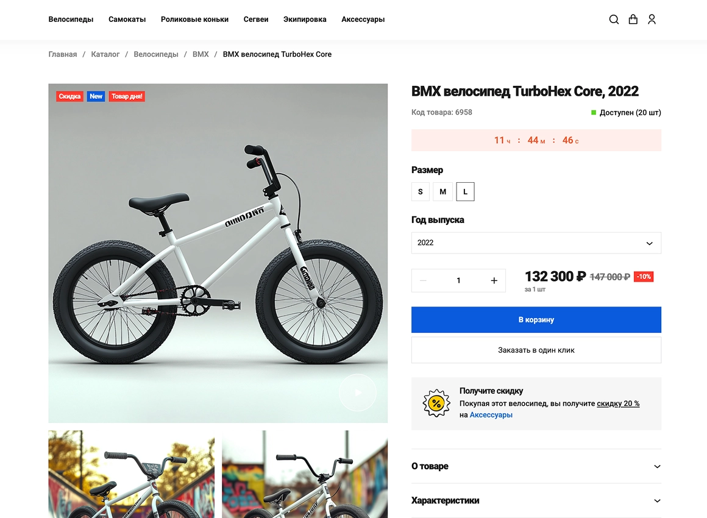Expand the «О товаре» section
Screen dimensions: 707x518
(536, 466)
